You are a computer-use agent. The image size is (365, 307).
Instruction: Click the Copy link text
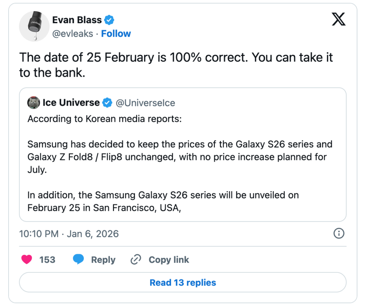(169, 260)
